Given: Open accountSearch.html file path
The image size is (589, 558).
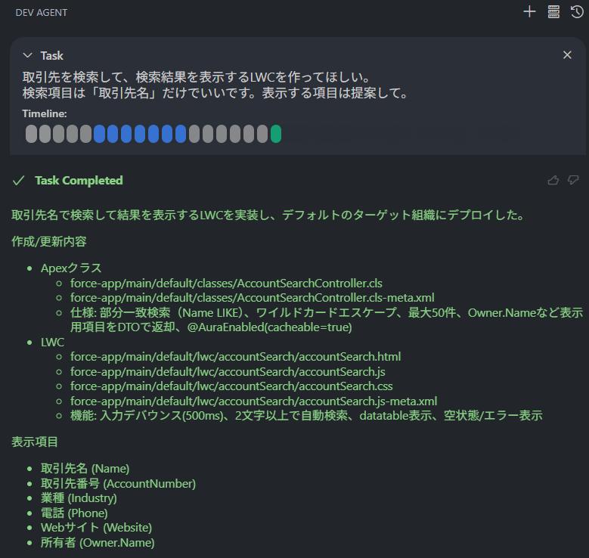Looking at the screenshot, I should tap(236, 357).
